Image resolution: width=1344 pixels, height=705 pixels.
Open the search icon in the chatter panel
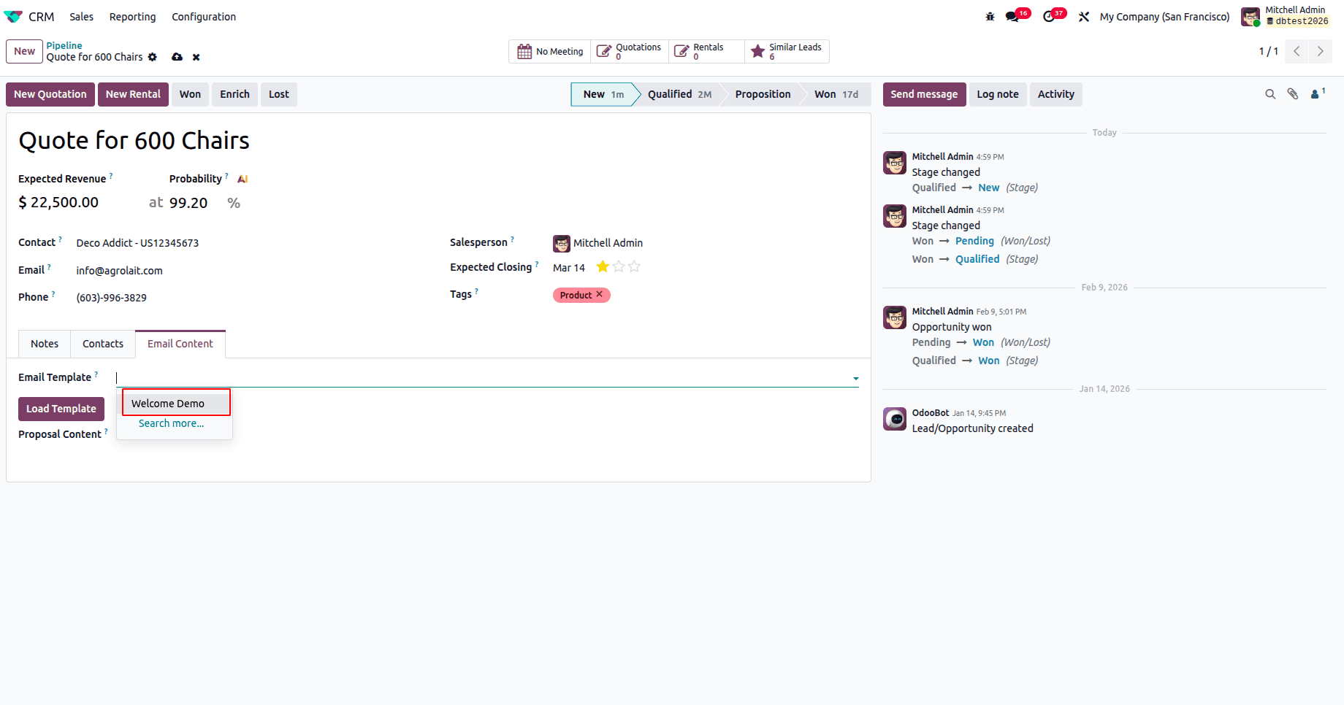click(1270, 94)
